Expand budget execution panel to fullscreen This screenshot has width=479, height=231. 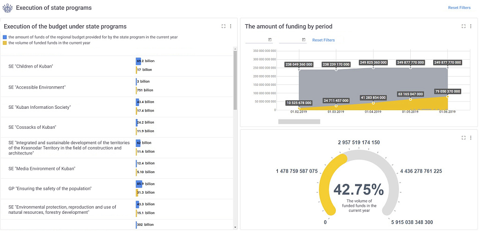click(223, 27)
